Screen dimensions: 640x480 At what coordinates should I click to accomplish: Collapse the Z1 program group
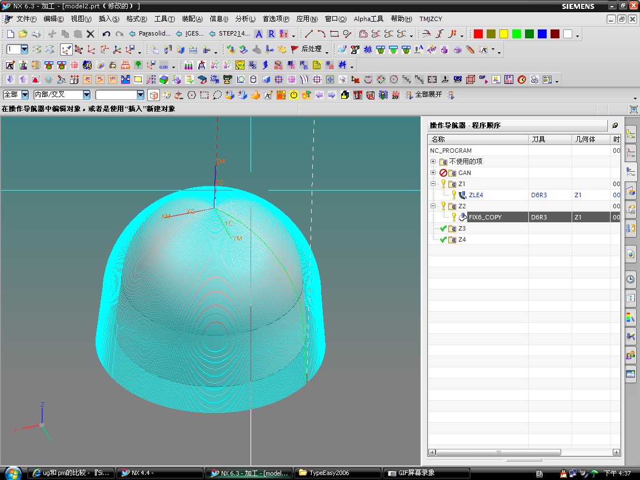tap(433, 184)
